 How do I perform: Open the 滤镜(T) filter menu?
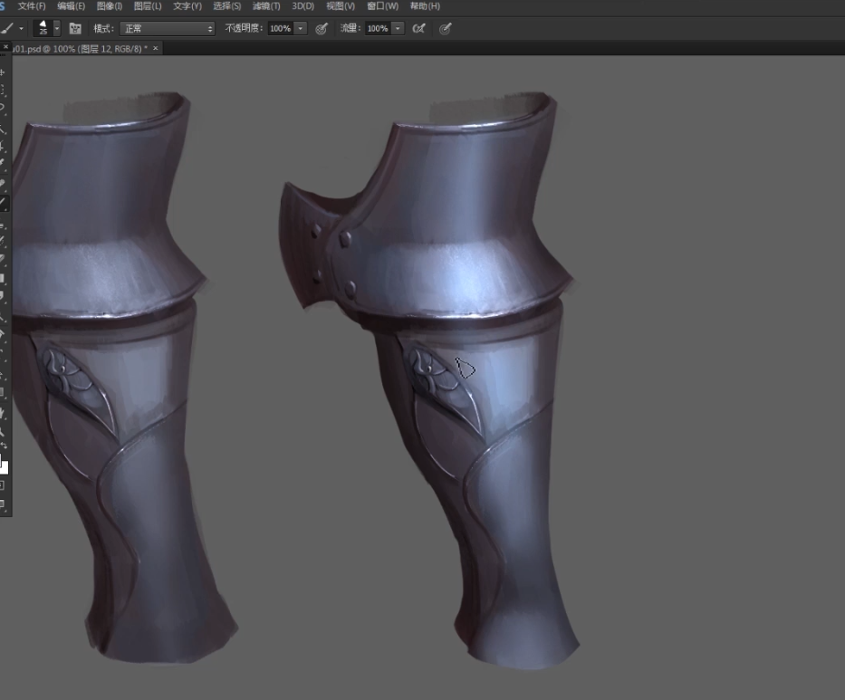coord(266,6)
